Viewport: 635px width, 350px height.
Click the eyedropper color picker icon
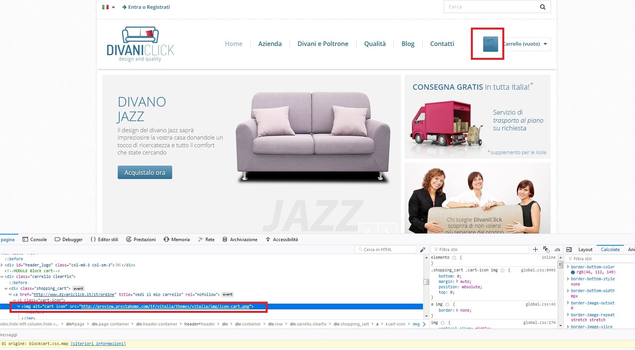click(x=423, y=250)
